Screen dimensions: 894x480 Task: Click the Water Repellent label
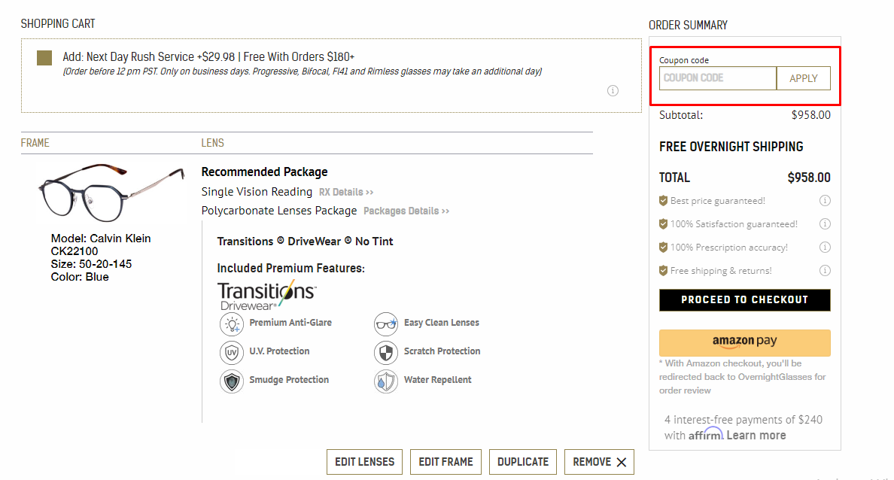(x=438, y=380)
